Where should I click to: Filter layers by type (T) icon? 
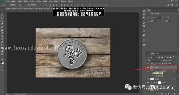(x=165, y=57)
